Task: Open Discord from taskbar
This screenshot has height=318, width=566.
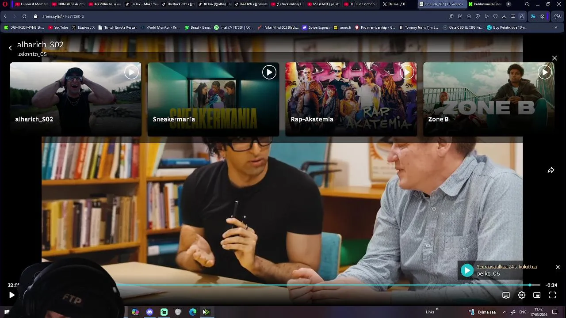Action: (149, 312)
